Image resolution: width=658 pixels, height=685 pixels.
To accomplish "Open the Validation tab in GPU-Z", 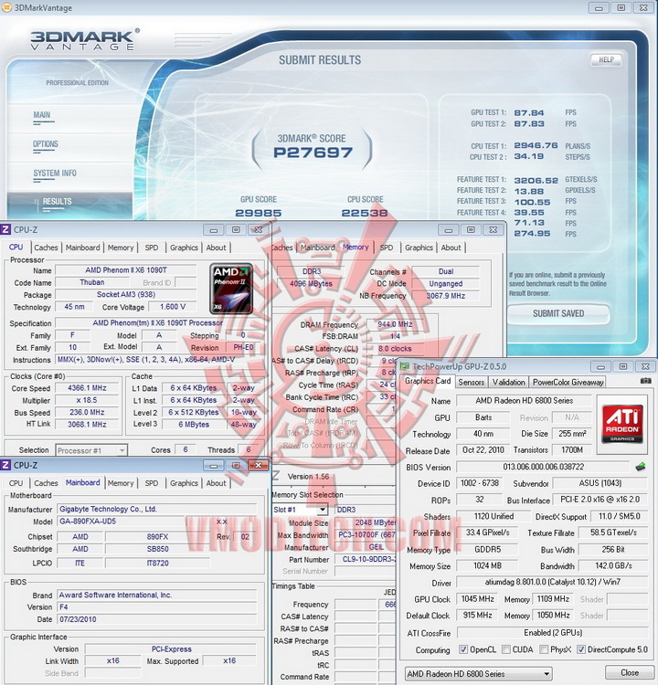I will coord(508,383).
